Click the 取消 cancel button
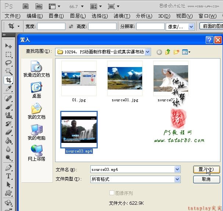223x211 pixels. pos(206,179)
